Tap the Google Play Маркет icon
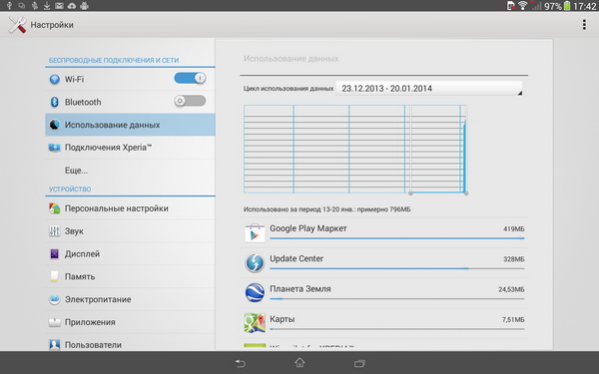Viewport: 599px width, 374px height. [255, 232]
